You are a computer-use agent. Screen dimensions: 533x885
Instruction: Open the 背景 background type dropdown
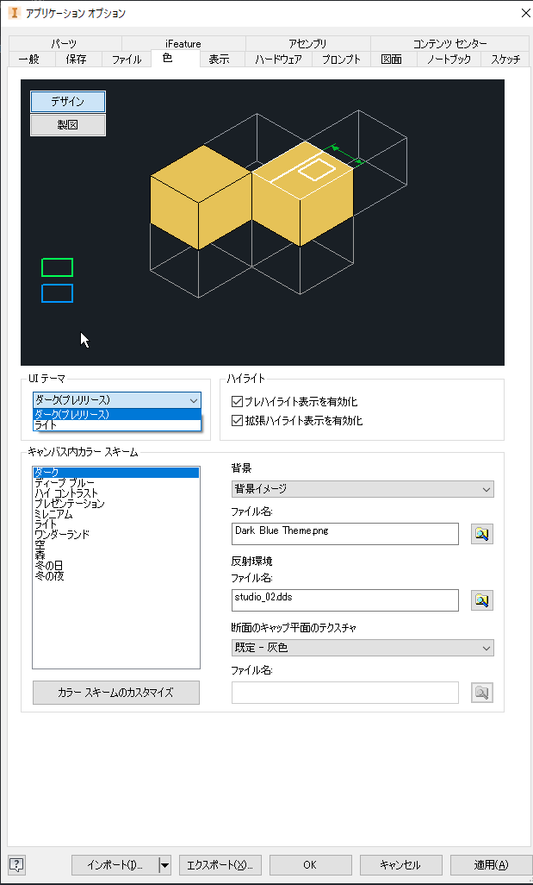tap(363, 489)
